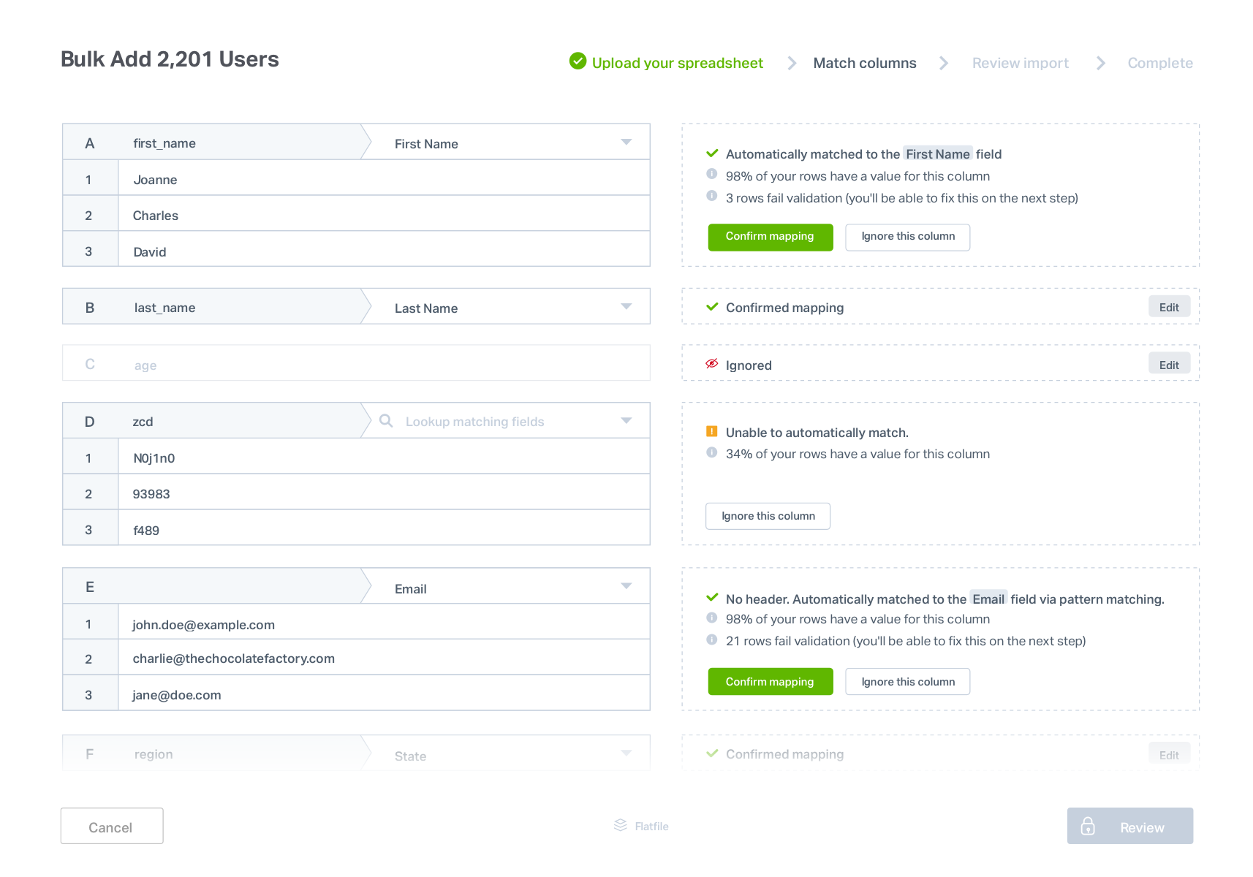Click the red crossed-eye Ignored icon for age column
This screenshot has height=877, width=1253.
(711, 363)
